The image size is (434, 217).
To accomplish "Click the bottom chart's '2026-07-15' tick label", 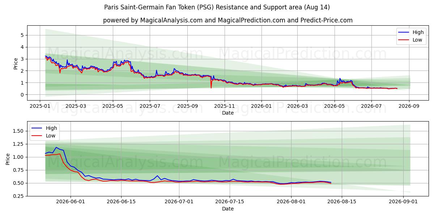I will click(230, 202).
